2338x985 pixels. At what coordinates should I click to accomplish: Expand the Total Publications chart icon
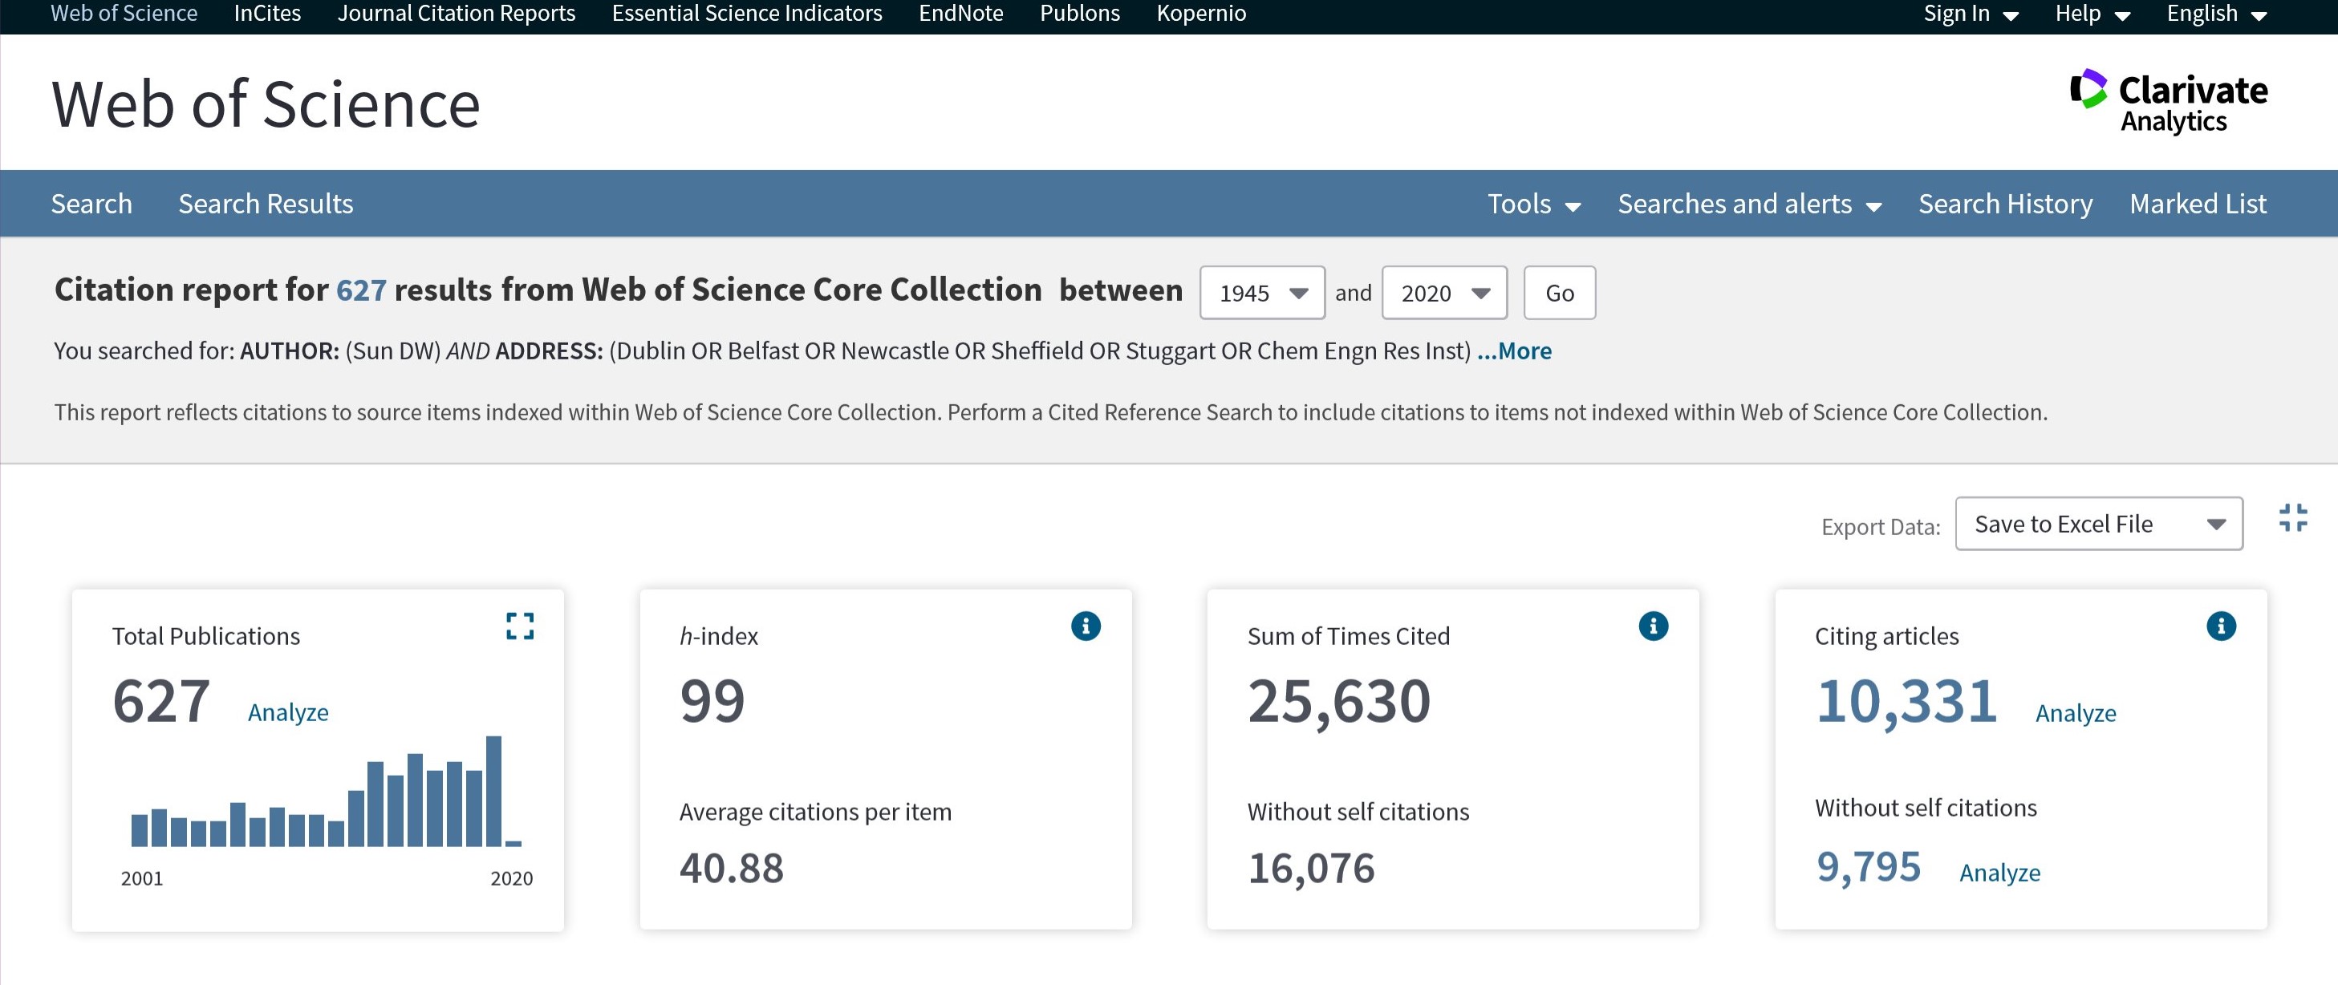[x=520, y=626]
